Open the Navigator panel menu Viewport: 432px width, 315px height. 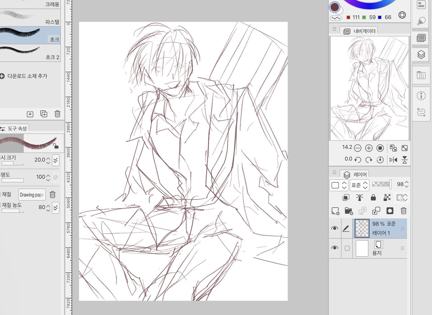[334, 30]
